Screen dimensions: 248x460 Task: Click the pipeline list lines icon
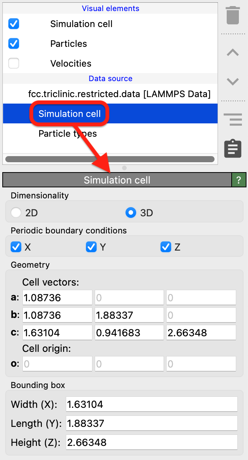click(232, 119)
